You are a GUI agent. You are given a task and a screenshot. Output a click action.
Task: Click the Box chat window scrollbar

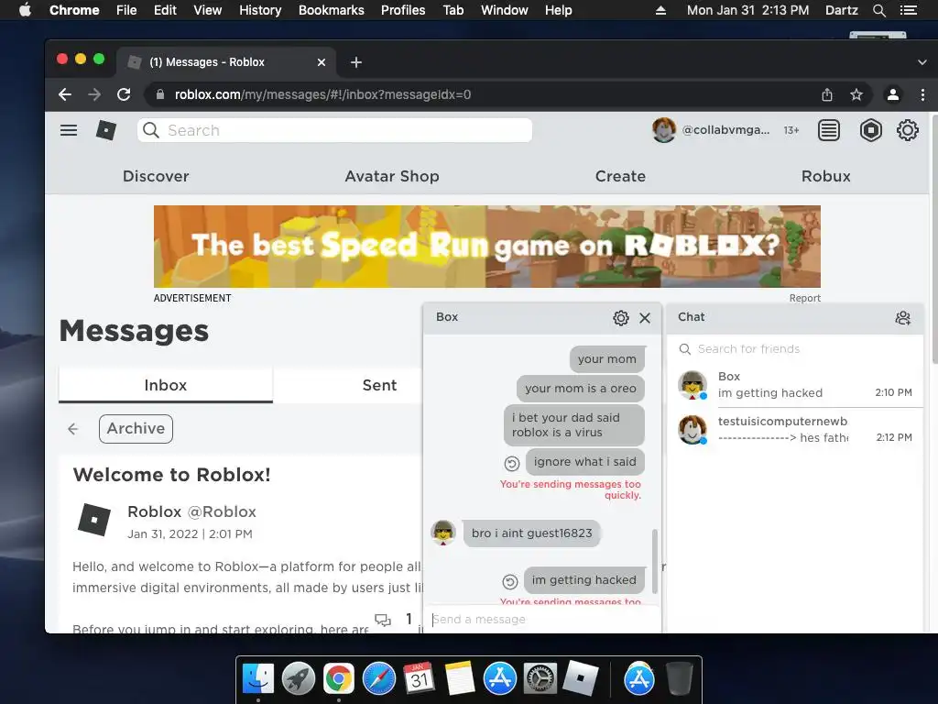pos(654,561)
